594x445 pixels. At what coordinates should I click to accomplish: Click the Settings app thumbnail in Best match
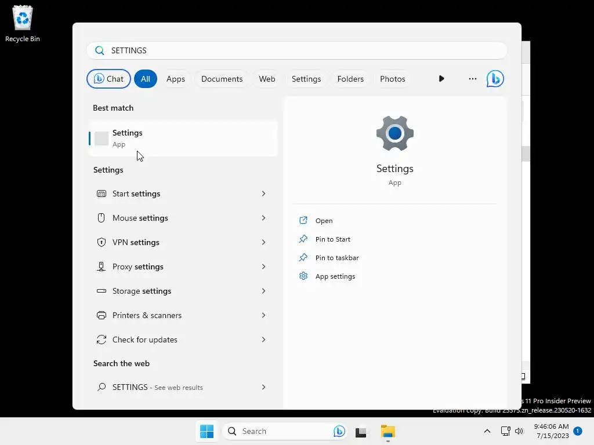(x=102, y=138)
